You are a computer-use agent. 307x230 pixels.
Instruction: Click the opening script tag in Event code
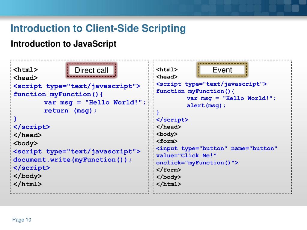point(211,84)
